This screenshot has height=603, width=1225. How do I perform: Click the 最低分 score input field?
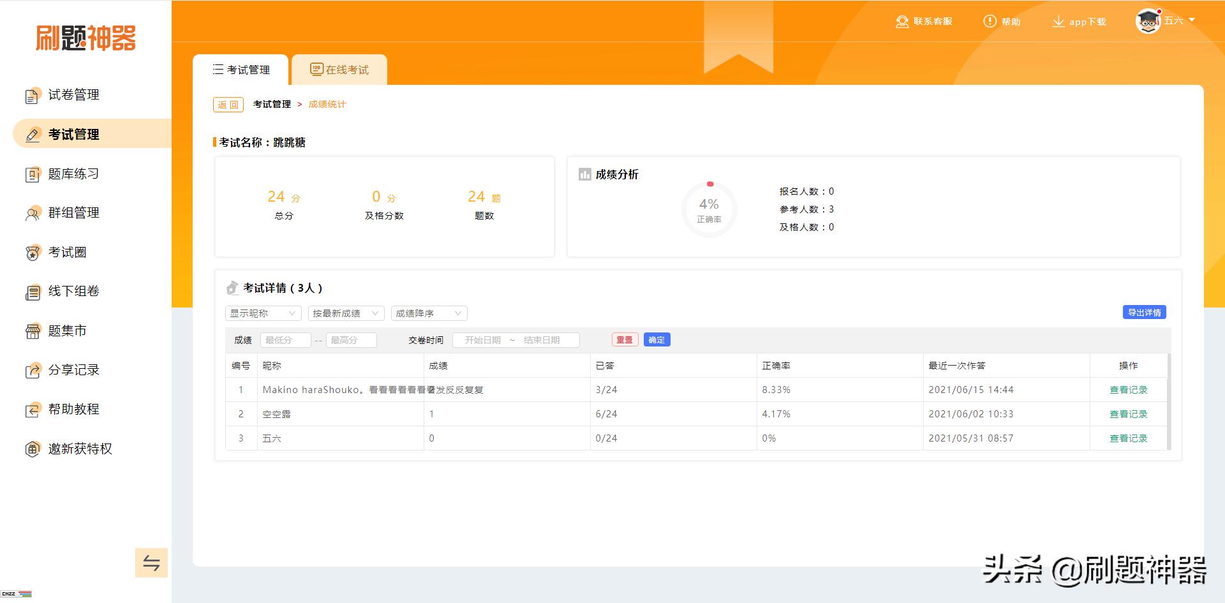coord(285,340)
